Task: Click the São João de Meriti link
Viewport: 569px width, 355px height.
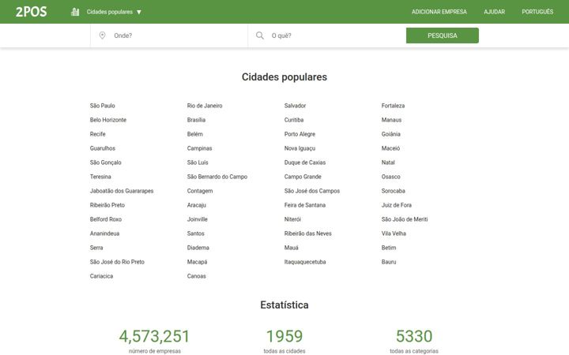Action: [x=405, y=219]
